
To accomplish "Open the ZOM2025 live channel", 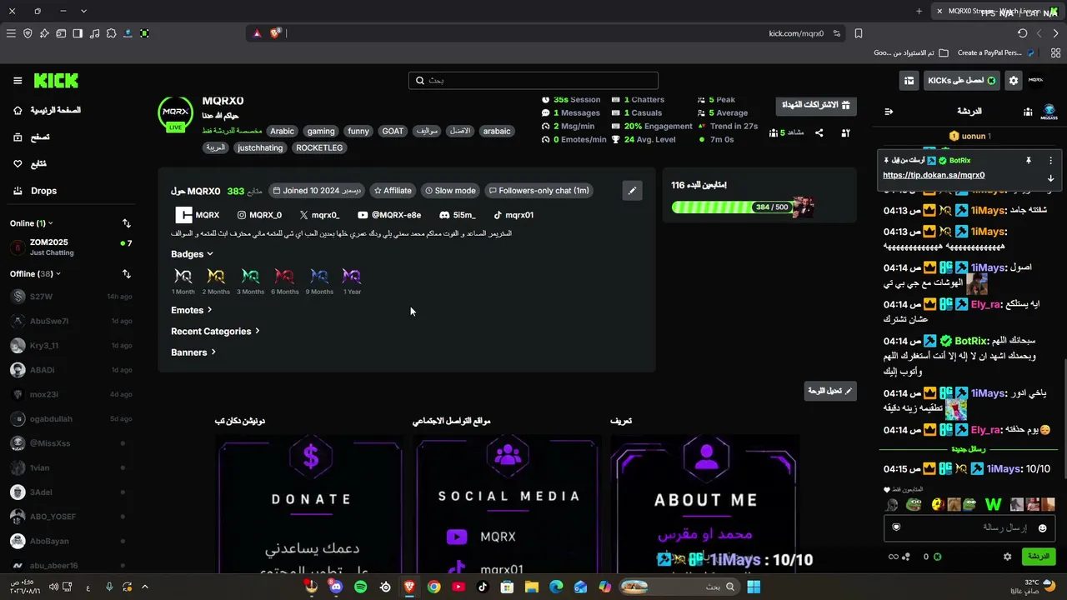I will [x=71, y=247].
